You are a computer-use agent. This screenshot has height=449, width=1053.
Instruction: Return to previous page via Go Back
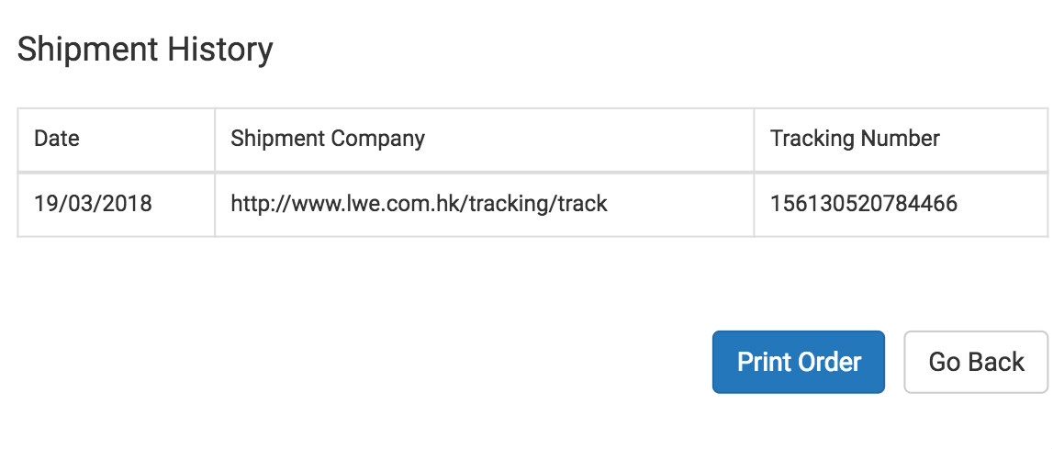pyautogui.click(x=976, y=362)
